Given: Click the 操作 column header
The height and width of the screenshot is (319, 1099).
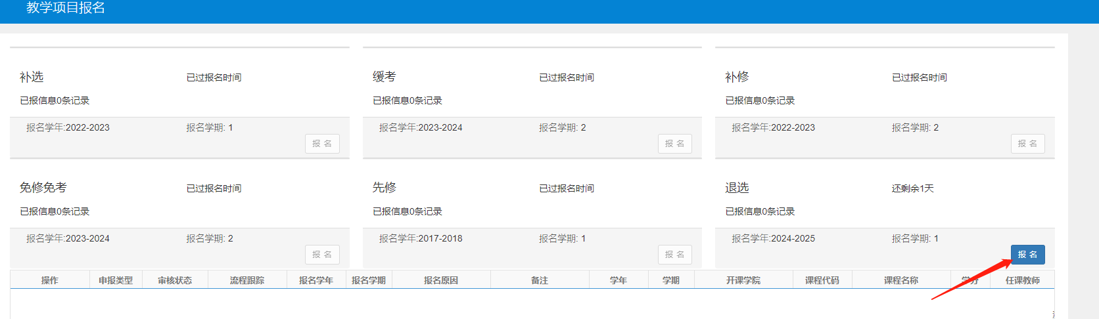Looking at the screenshot, I should [50, 280].
